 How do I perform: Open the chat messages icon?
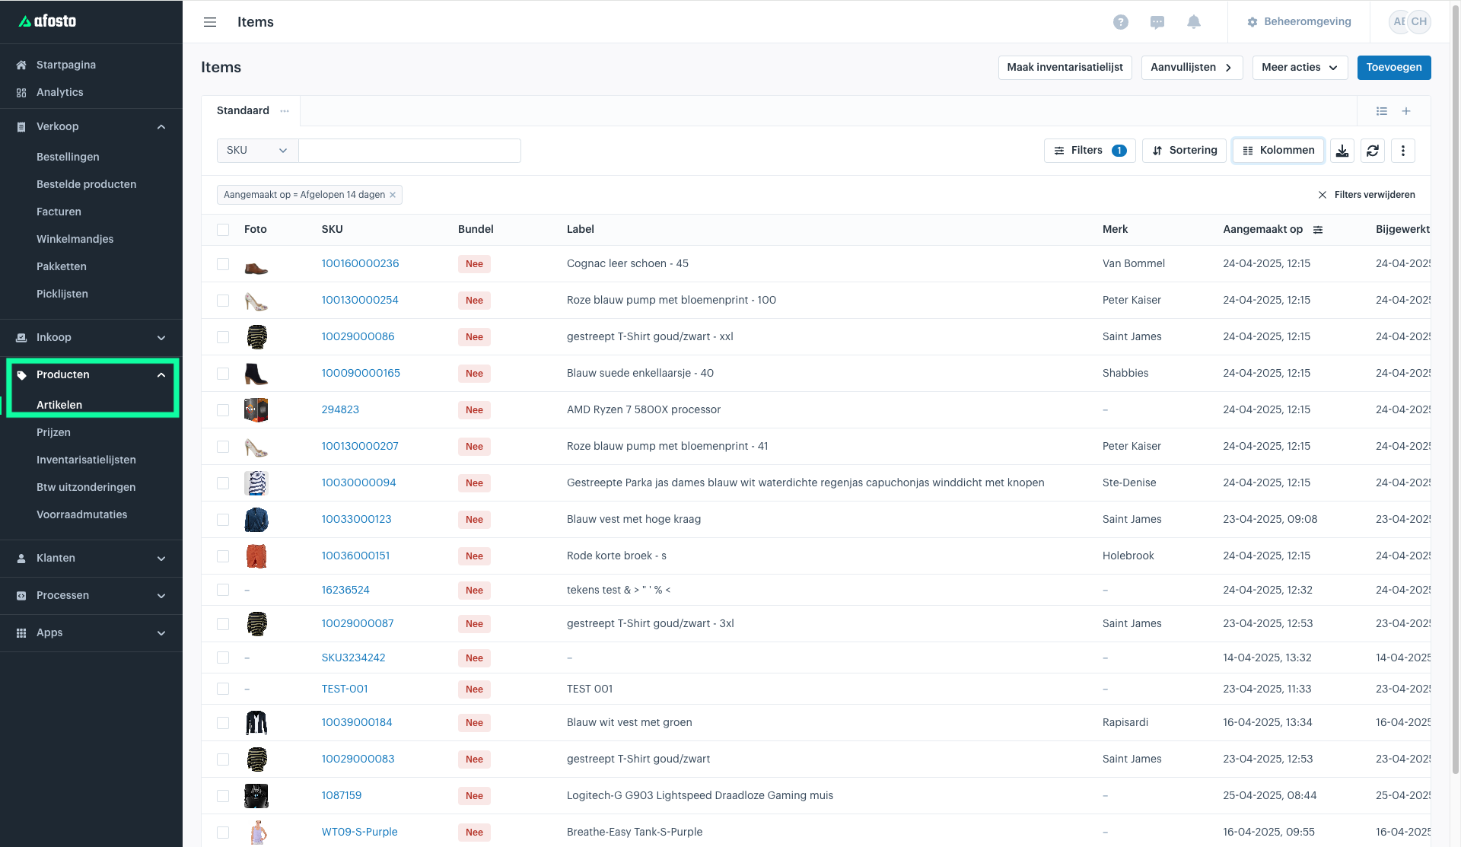coord(1157,22)
